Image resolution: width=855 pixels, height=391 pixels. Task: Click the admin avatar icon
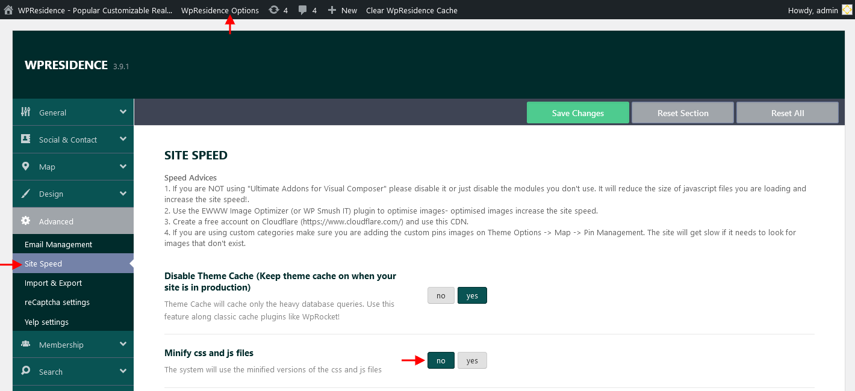pos(847,10)
